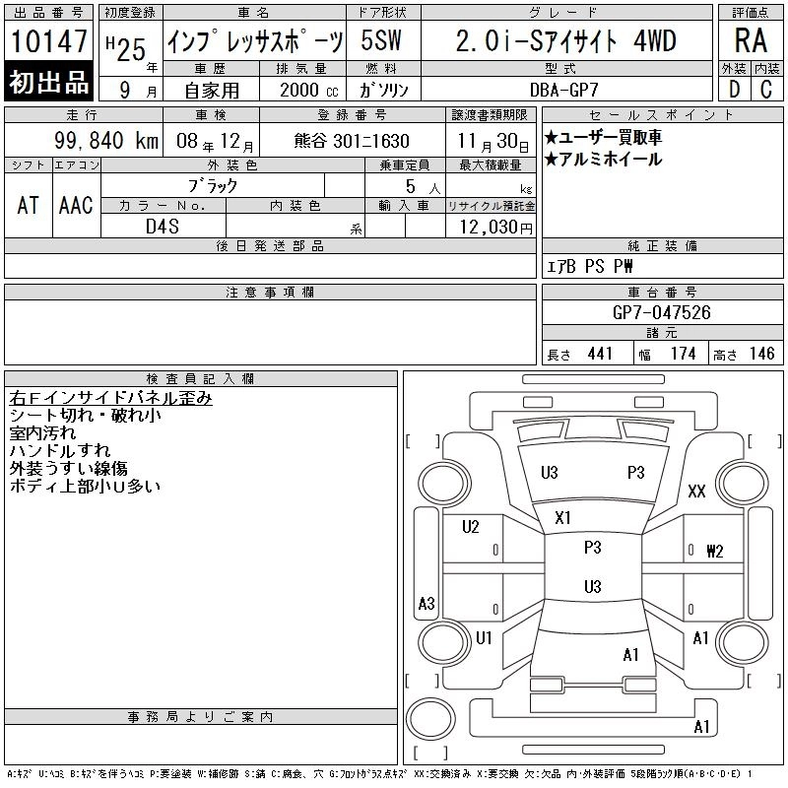The width and height of the screenshot is (788, 788).
Task: Click P3 mark on the hood
Action: 635,473
